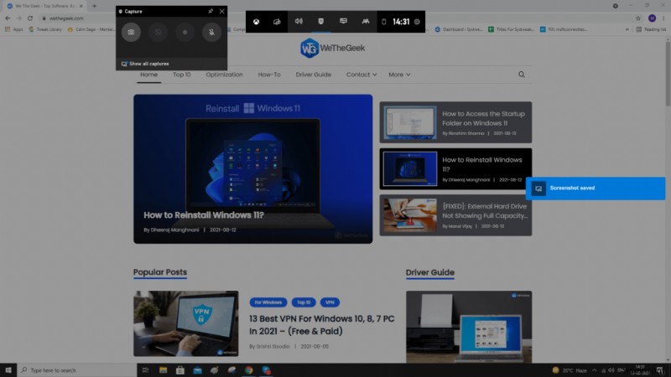The height and width of the screenshot is (377, 671).
Task: Start recording with the record dot button
Action: (x=185, y=32)
